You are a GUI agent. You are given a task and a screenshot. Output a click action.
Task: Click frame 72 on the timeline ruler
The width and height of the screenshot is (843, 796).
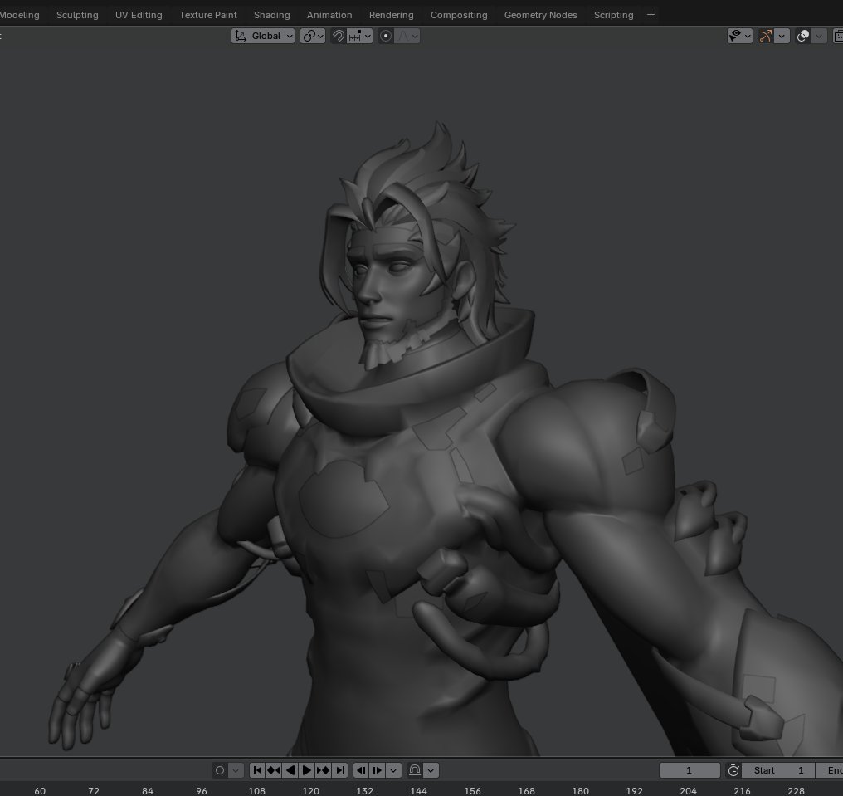tap(94, 791)
